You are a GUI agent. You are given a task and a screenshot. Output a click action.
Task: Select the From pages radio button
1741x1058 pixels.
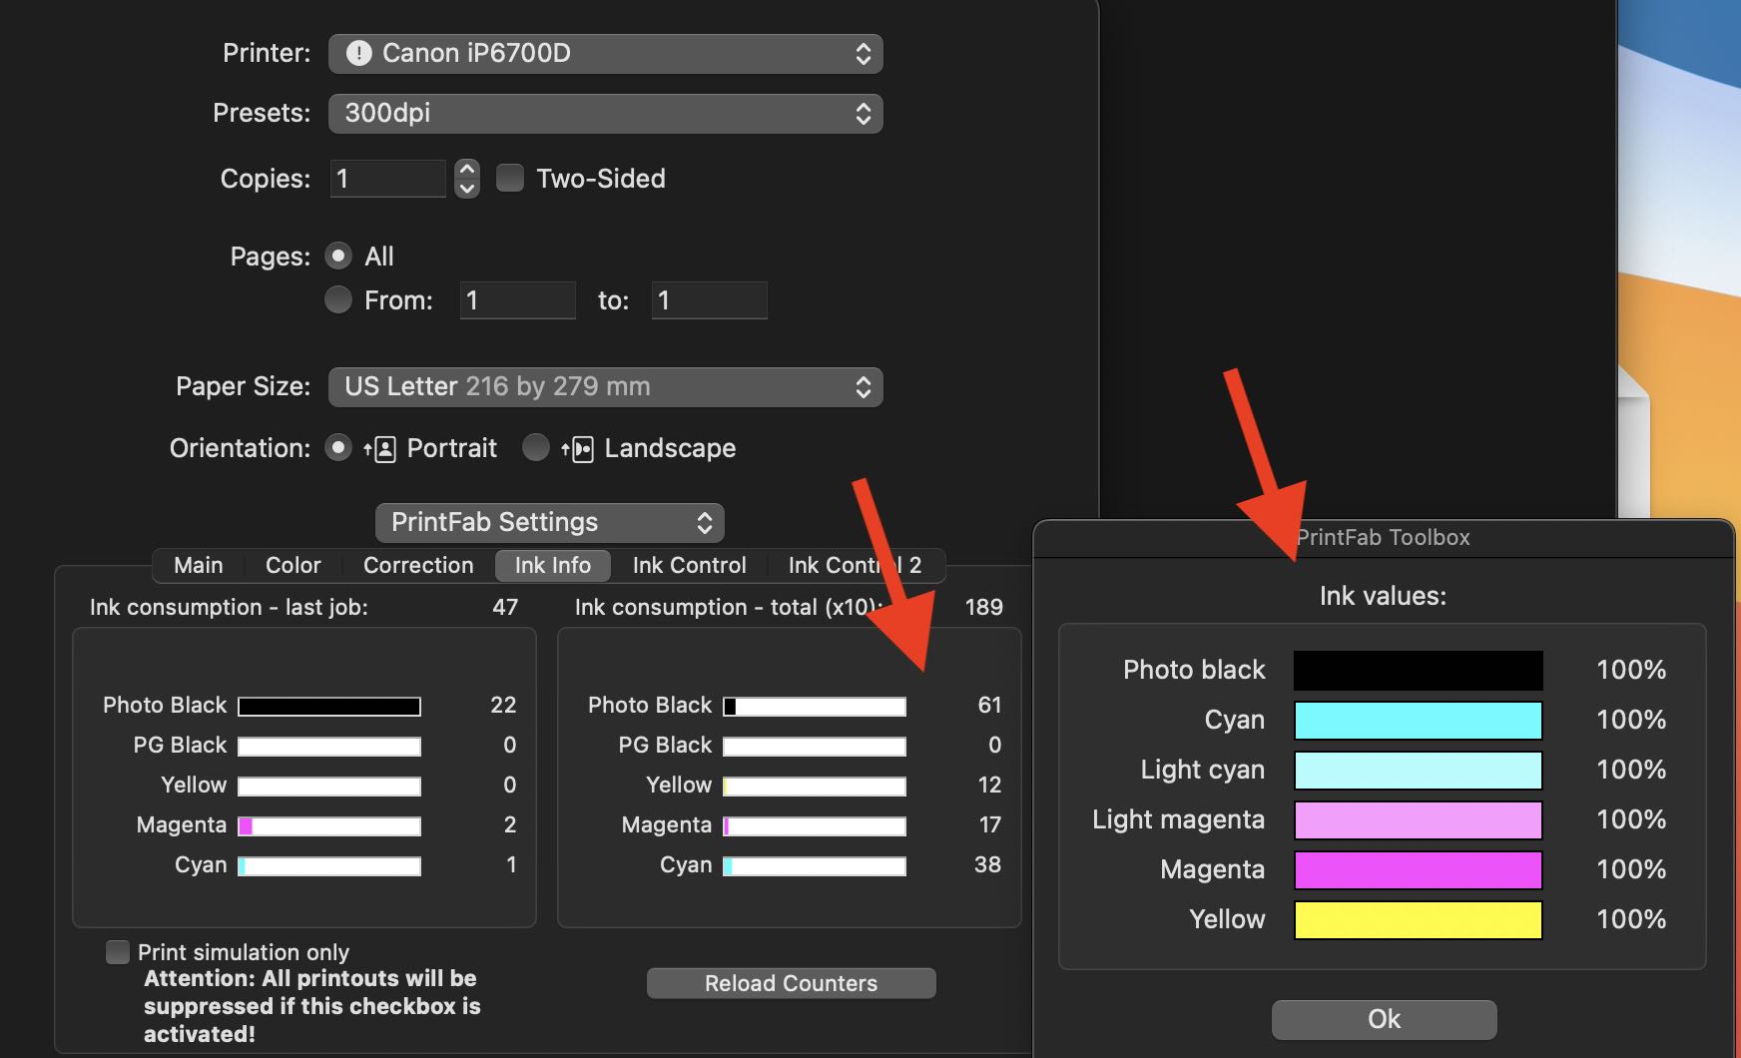[x=338, y=300]
